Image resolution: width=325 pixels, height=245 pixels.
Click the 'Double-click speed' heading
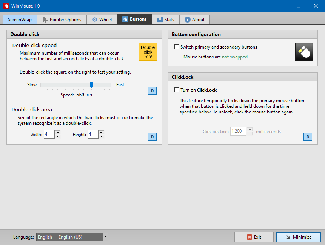click(x=34, y=46)
